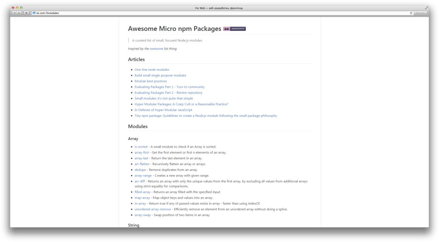Open the 'awesome' list link
Viewport: 439px width, 242px height.
pos(156,49)
